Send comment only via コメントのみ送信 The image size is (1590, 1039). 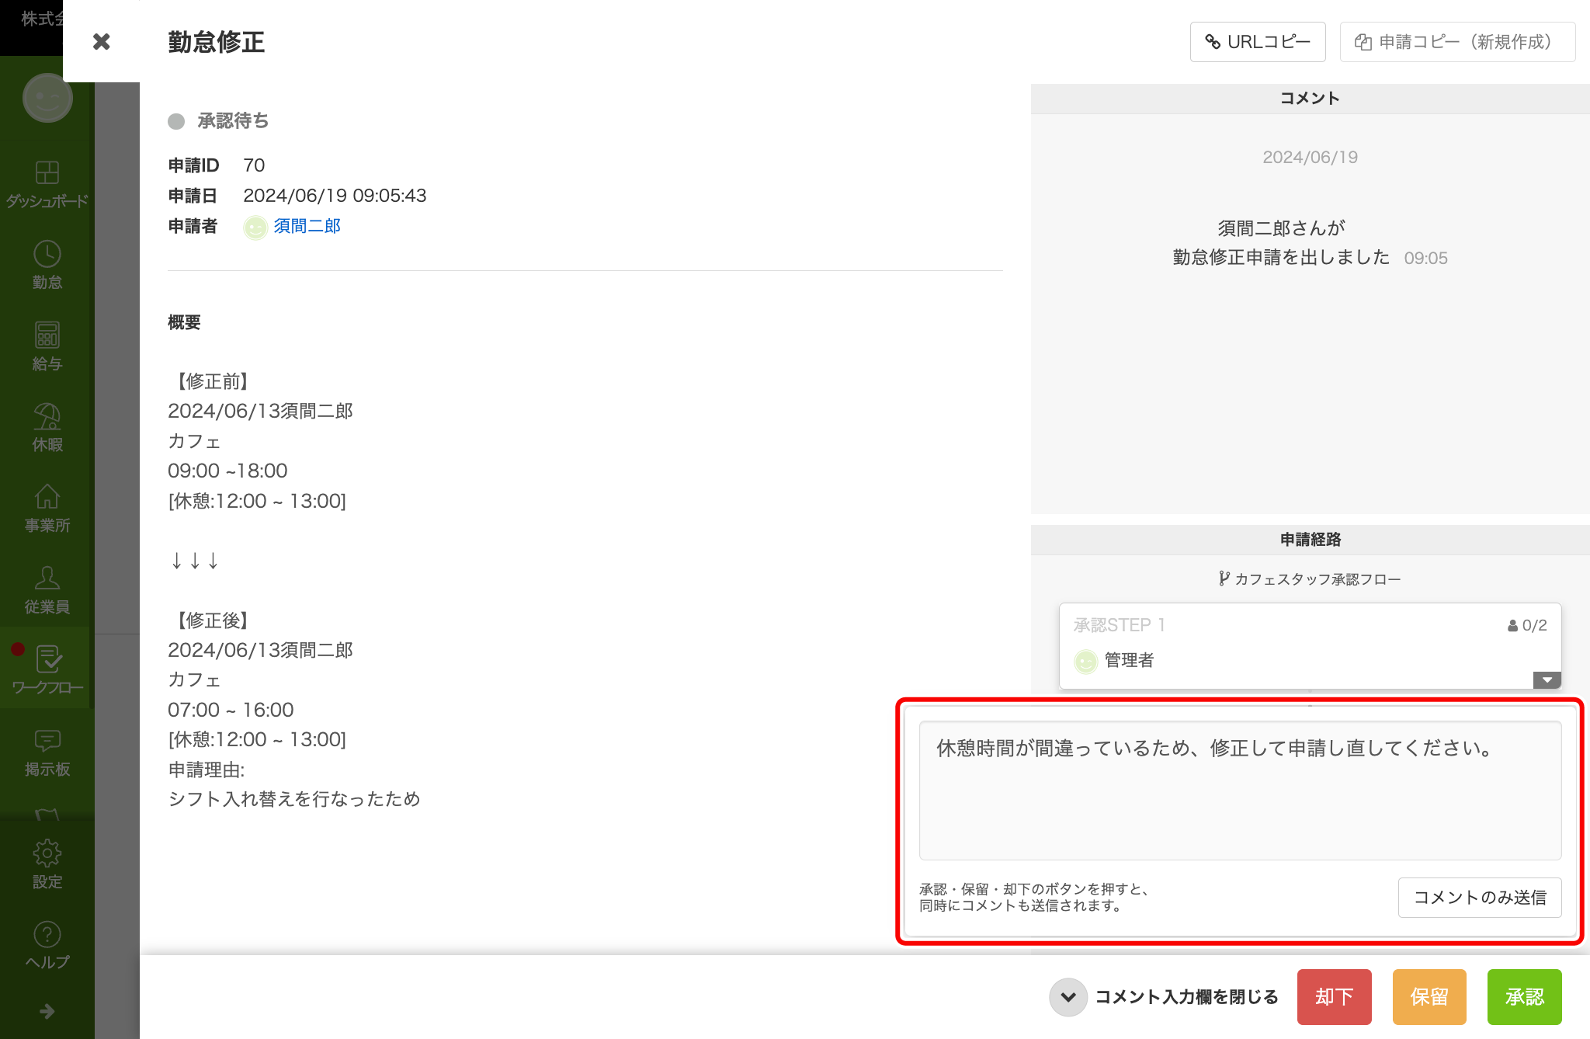(1479, 898)
